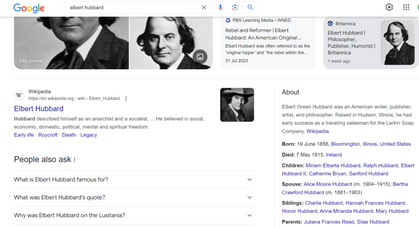This screenshot has height=227, width=419.
Task: Click the blue magnifier search icon
Action: (x=250, y=7)
